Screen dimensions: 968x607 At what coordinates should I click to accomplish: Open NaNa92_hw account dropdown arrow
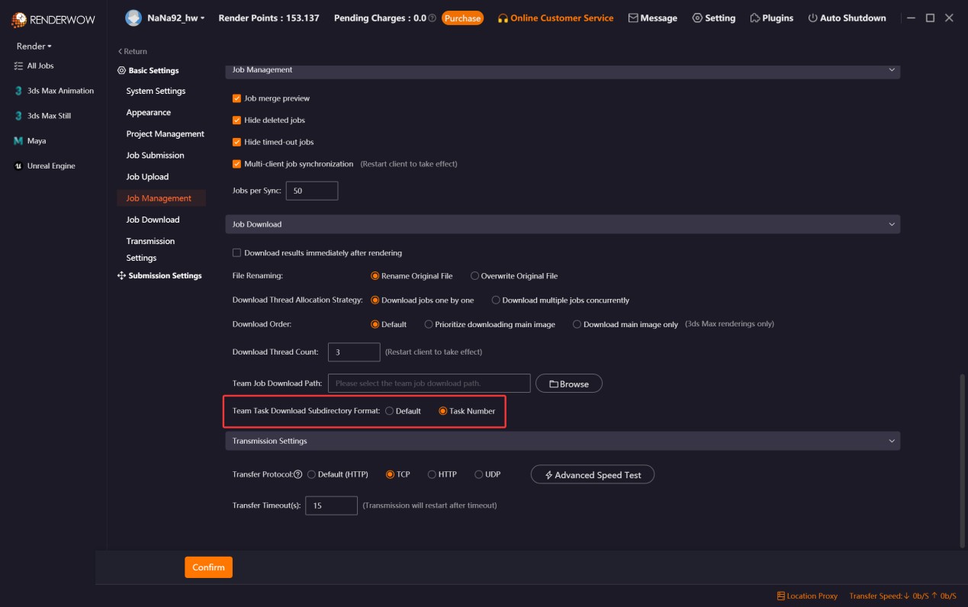[x=202, y=18]
